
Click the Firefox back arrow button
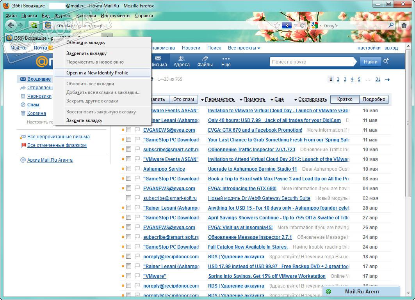[11, 25]
